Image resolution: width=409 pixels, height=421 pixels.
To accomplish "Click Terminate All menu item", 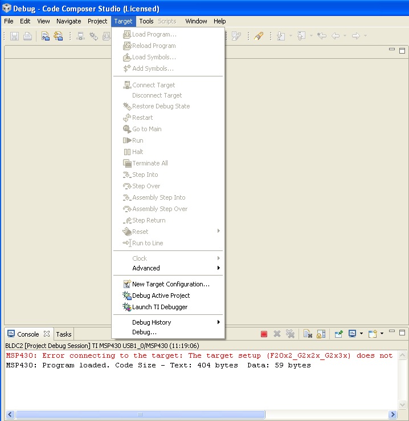I will [x=168, y=163].
